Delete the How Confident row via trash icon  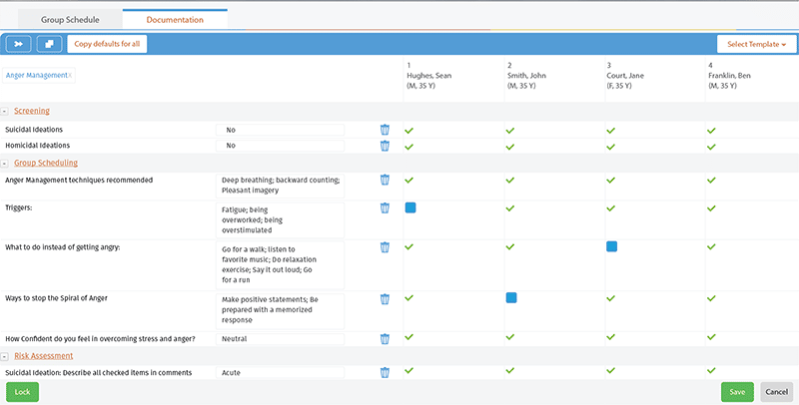pos(385,339)
